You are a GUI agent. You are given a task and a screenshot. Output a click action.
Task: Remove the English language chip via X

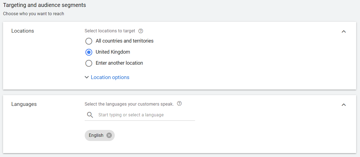tap(109, 135)
